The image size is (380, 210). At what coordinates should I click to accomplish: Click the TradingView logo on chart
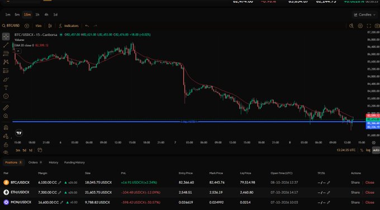click(19, 133)
